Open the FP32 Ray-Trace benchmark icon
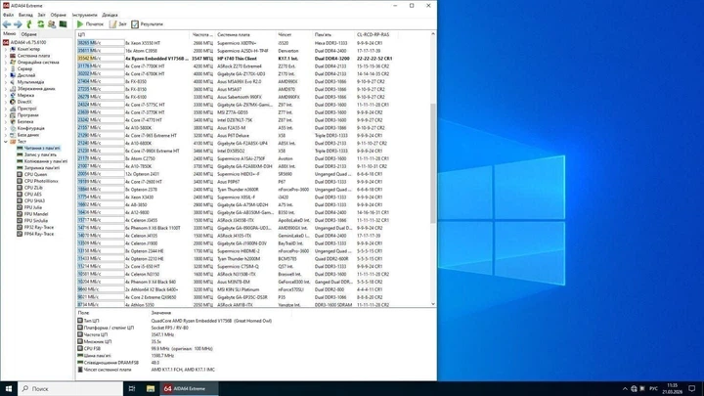 click(x=20, y=227)
